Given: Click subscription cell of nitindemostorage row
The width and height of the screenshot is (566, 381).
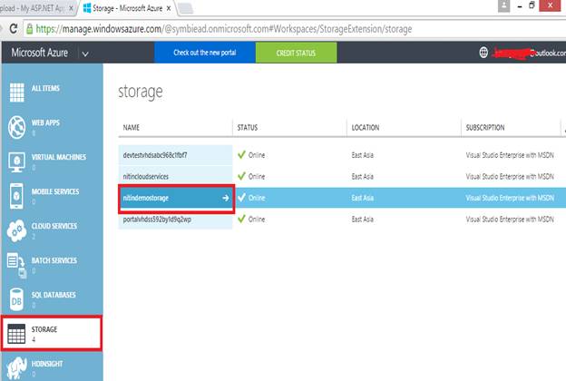Looking at the screenshot, I should (x=510, y=198).
